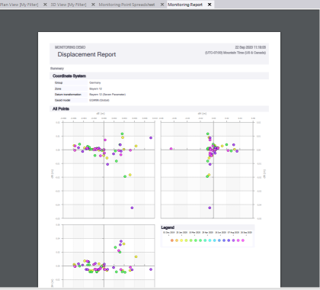Close the Plan View [My Filter] tab

coord(45,5)
